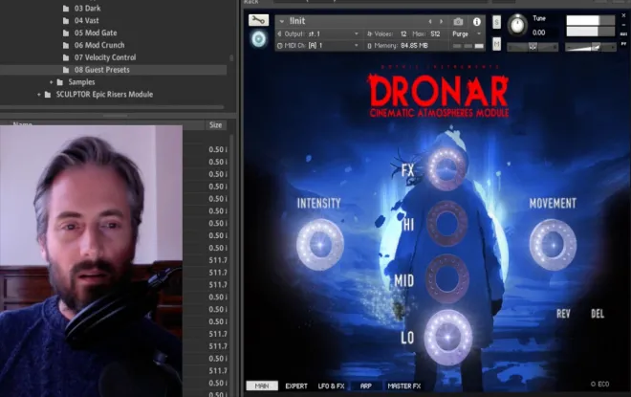This screenshot has height=397, width=631.
Task: Click the FX layer ring knob
Action: point(446,168)
